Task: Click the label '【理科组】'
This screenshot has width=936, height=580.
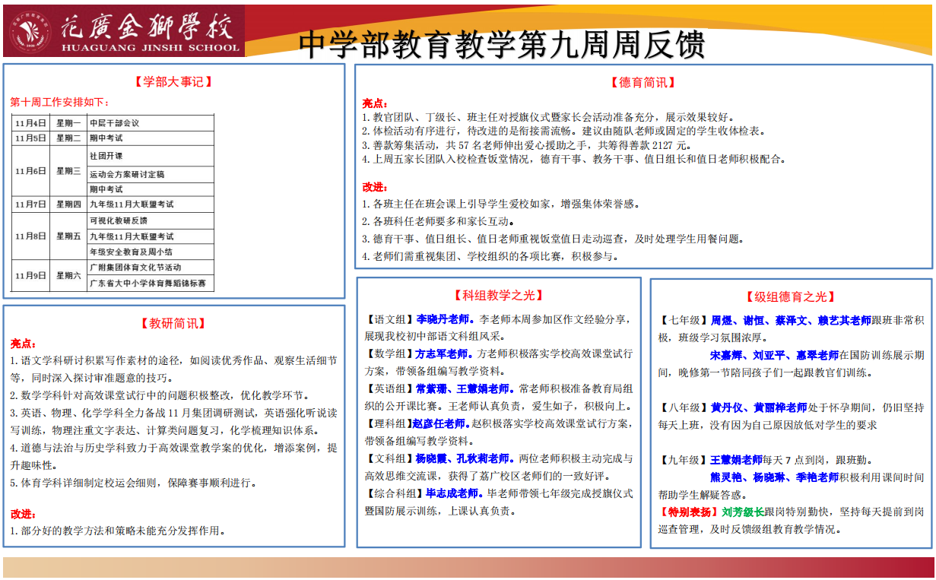Action: [x=387, y=423]
